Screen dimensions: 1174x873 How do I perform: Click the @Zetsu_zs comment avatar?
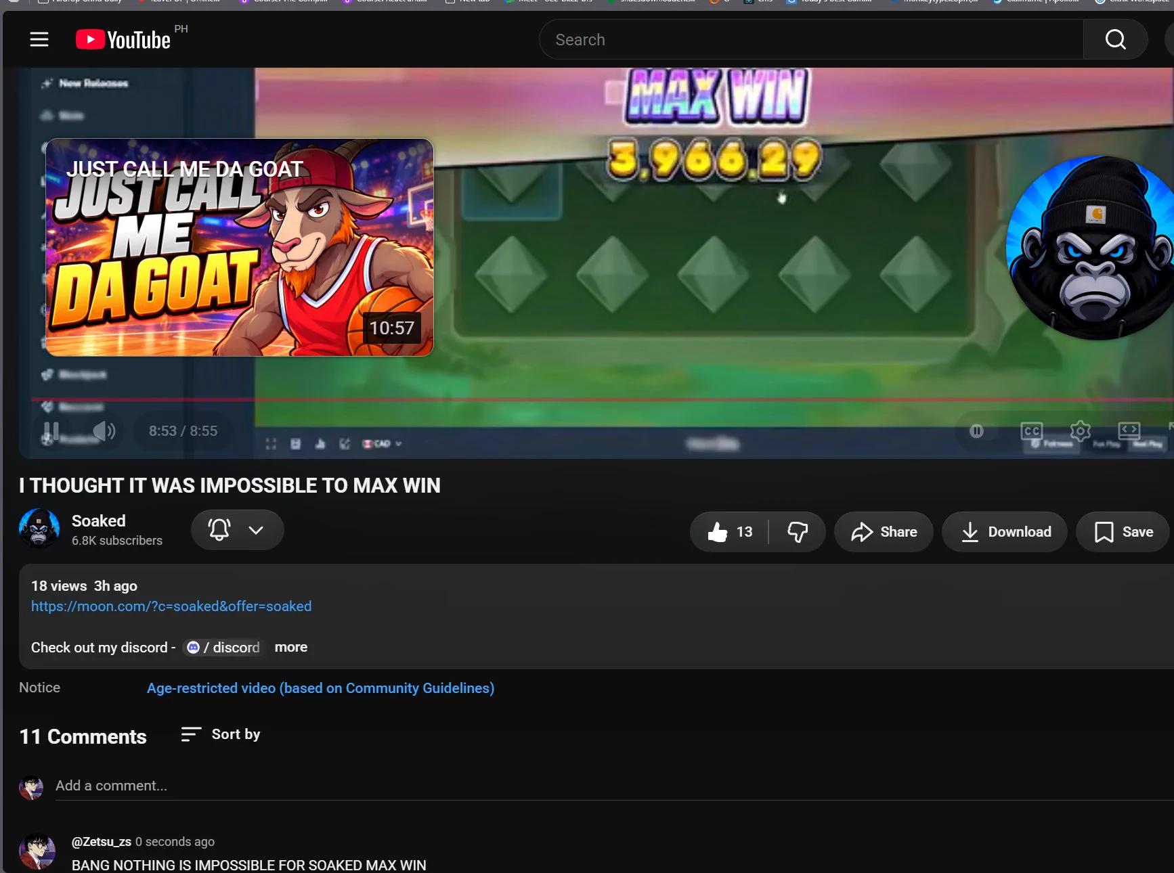point(37,851)
